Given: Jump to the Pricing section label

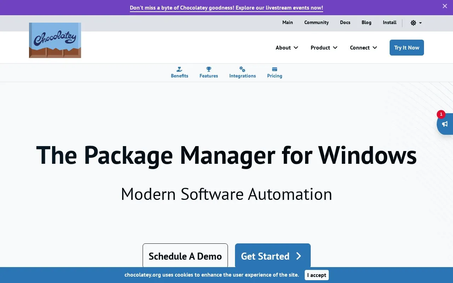Looking at the screenshot, I should (x=275, y=76).
